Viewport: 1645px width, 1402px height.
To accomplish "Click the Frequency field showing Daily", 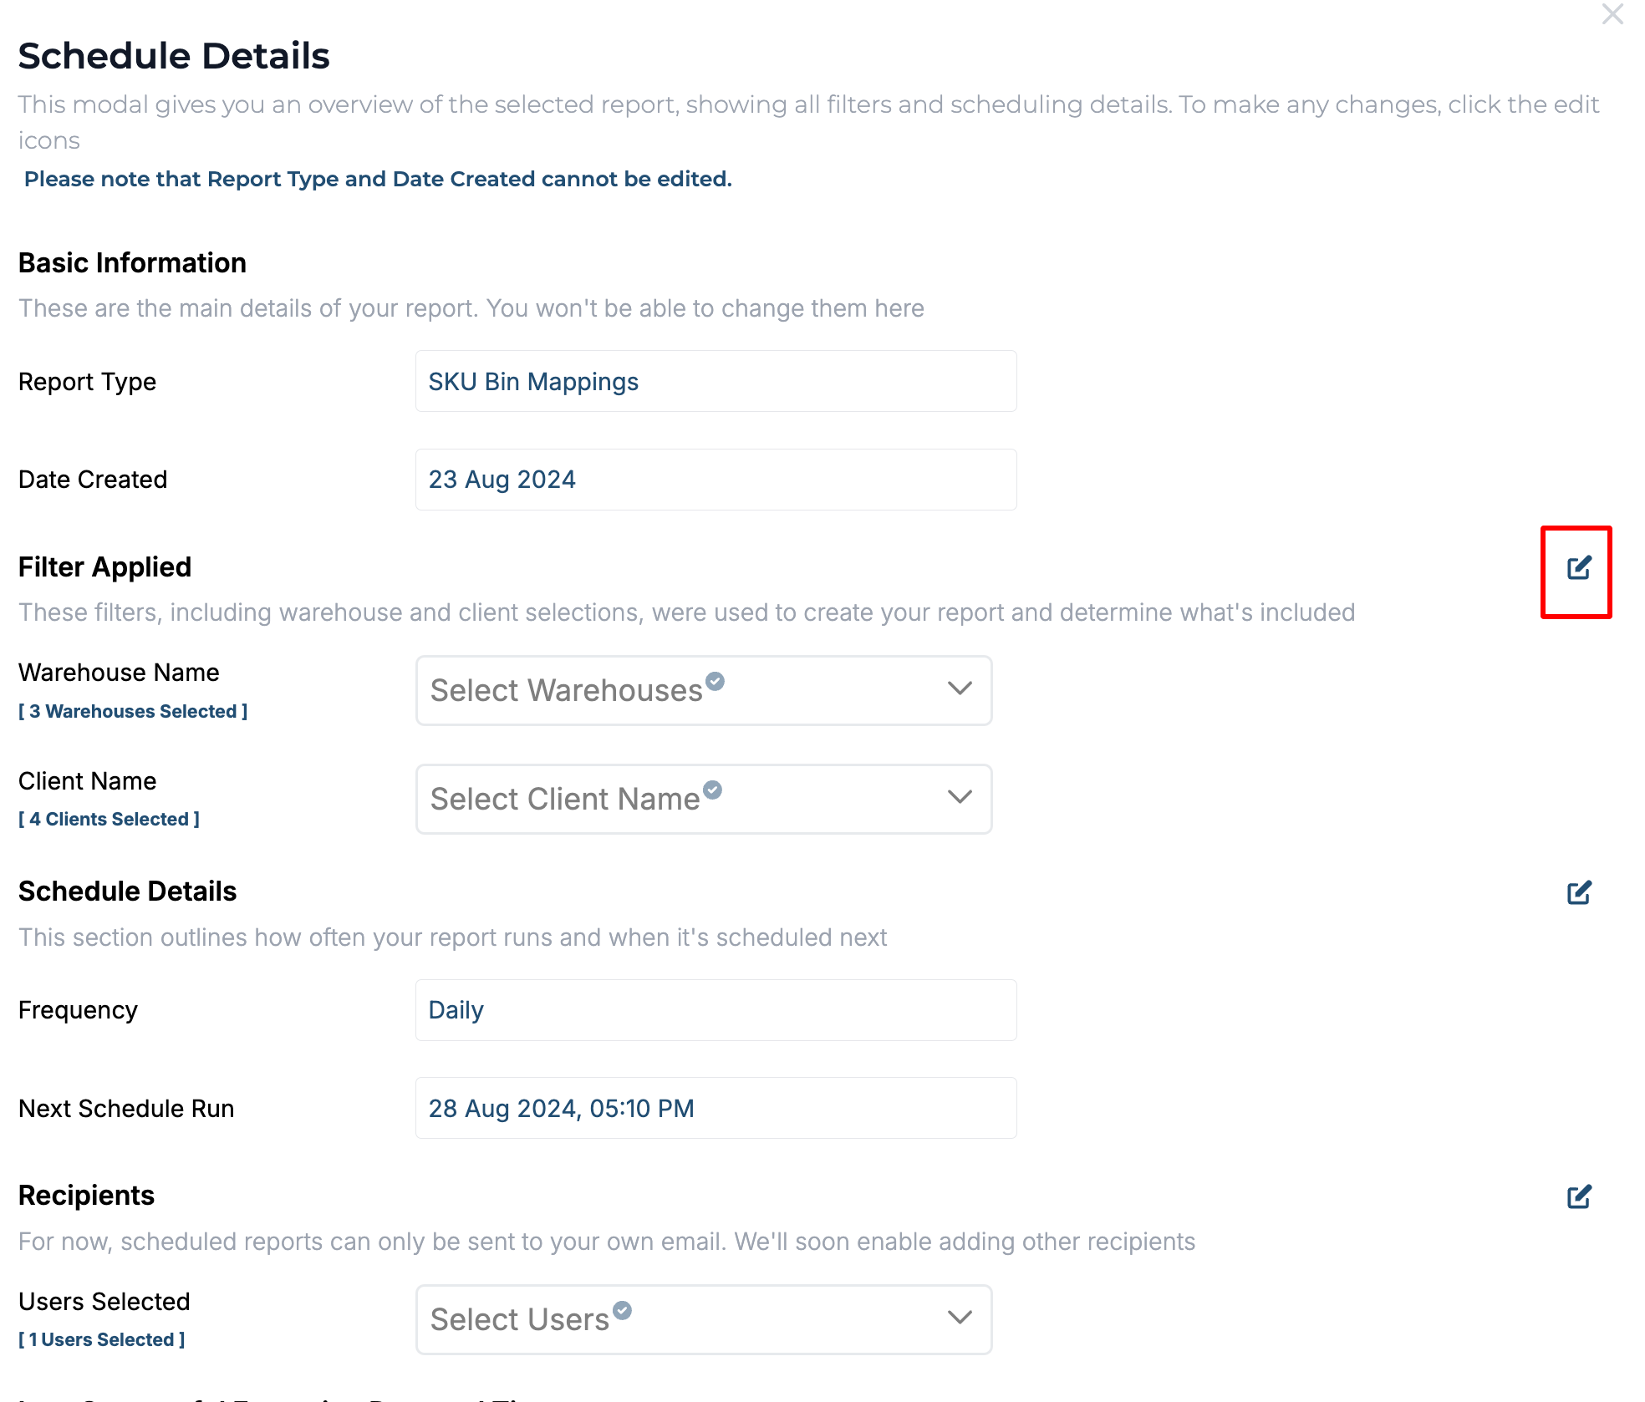I will [x=716, y=1010].
